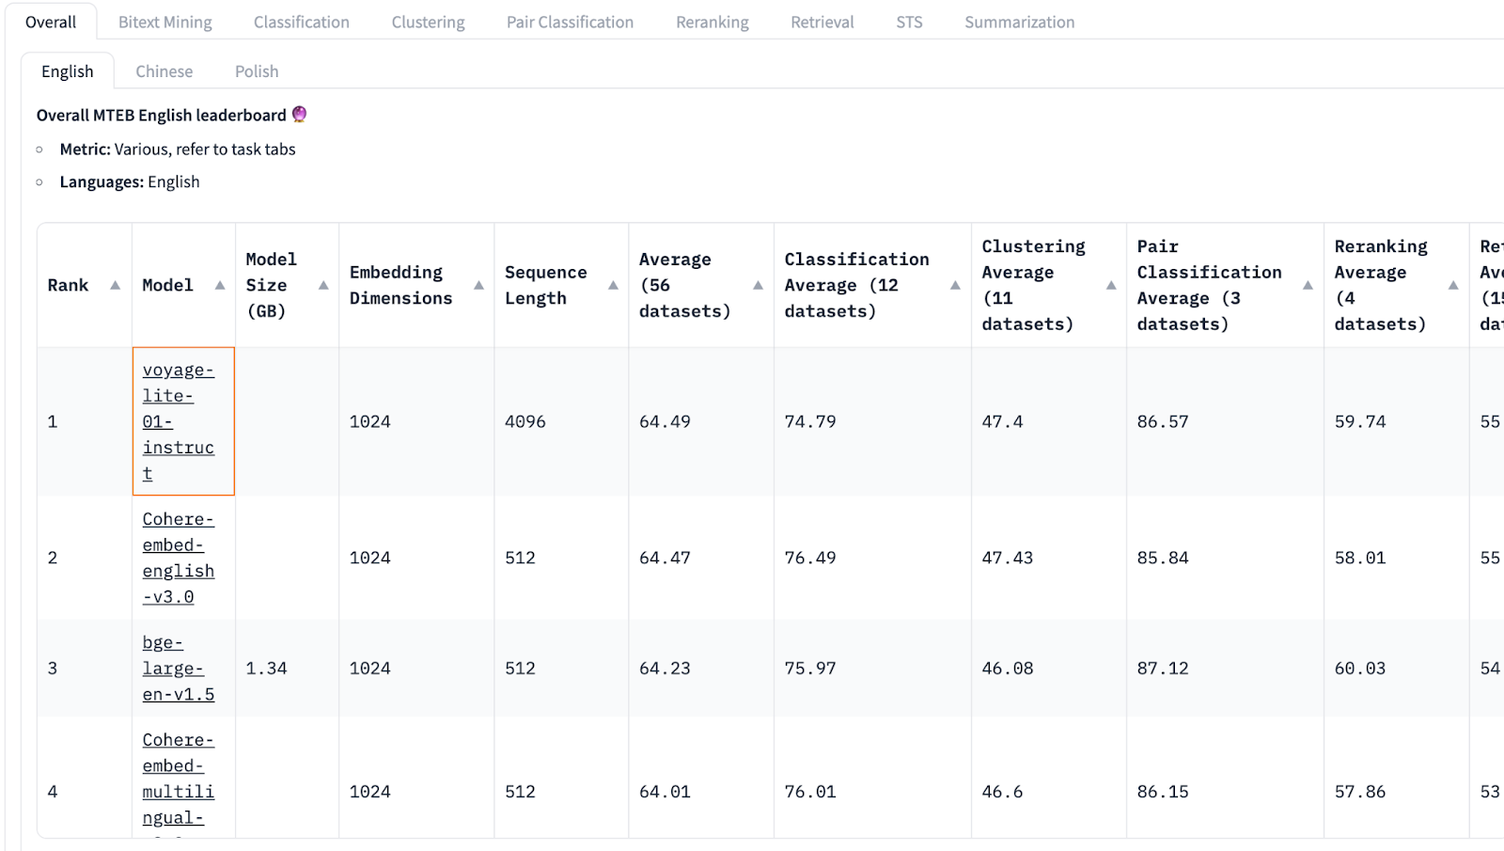Open Cohere-embed-english-v3.0 model link
The image size is (1504, 851).
178,558
